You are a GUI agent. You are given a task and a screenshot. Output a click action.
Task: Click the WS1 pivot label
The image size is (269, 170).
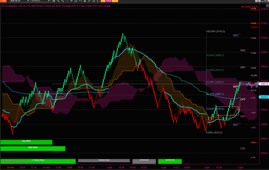235,125
